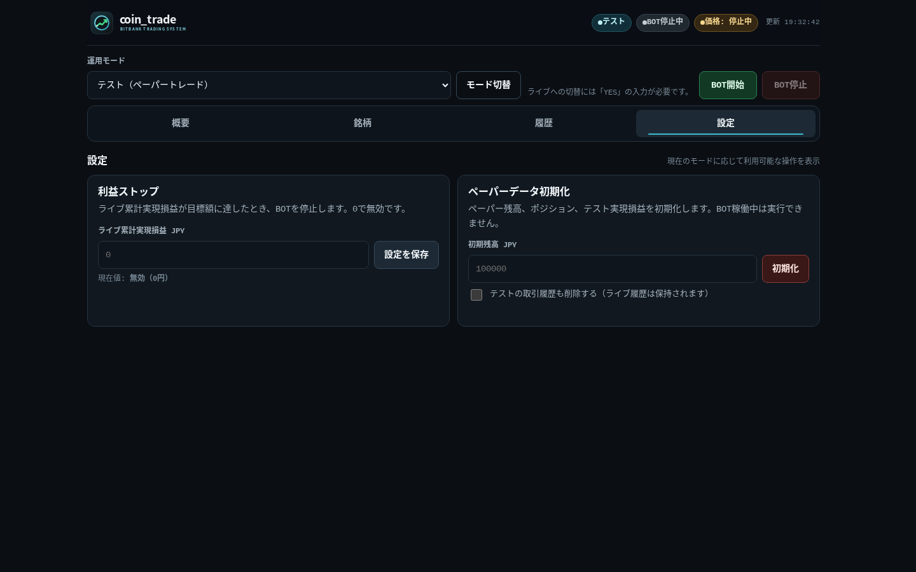Click the テスト status badge
The image size is (916, 572).
[x=611, y=22]
